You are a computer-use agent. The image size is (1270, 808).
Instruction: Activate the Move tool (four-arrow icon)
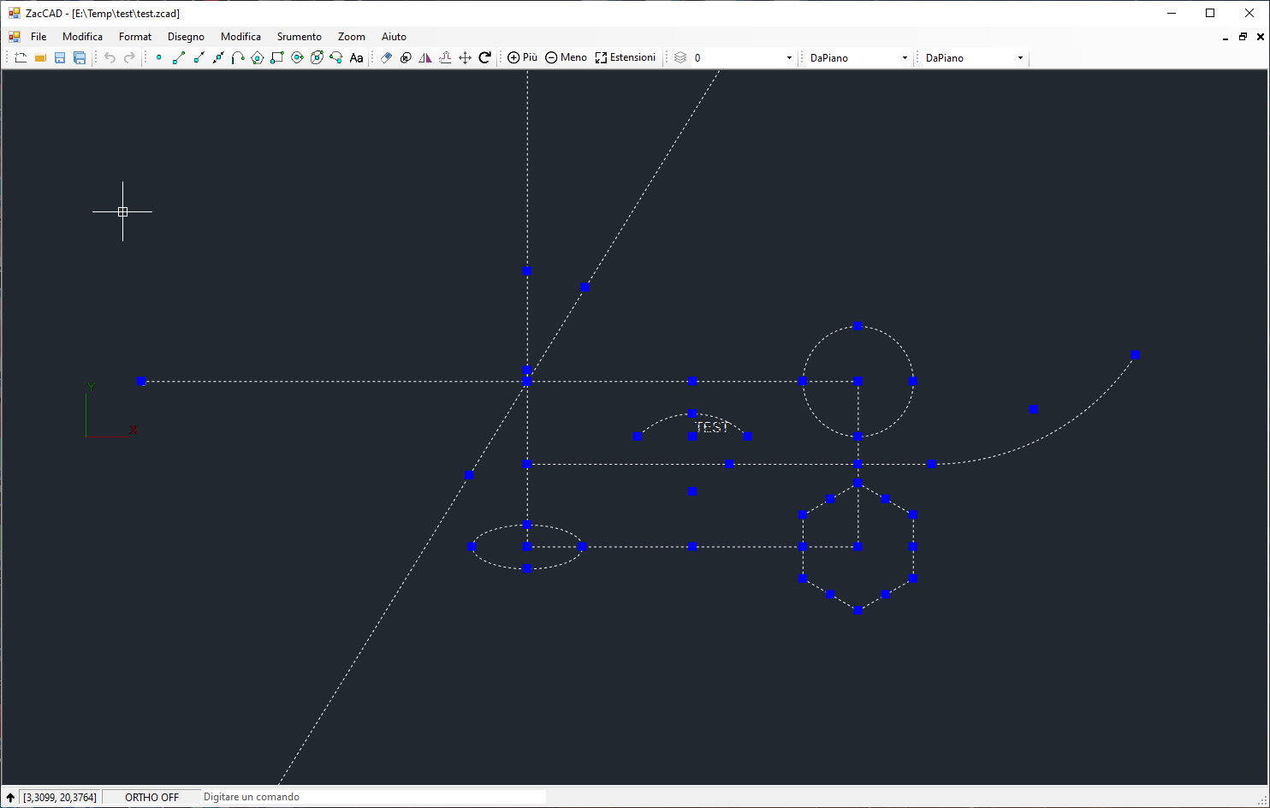pos(465,58)
